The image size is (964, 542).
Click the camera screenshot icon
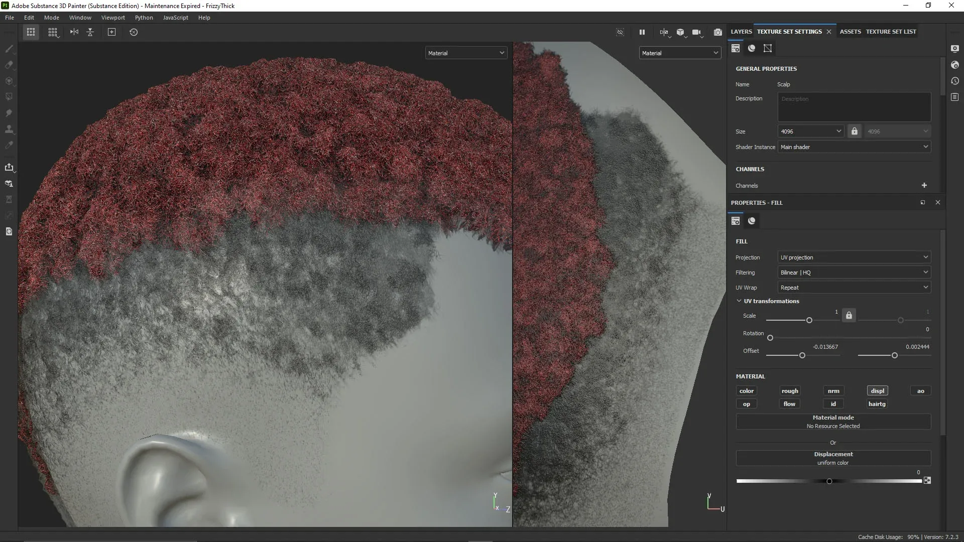[x=718, y=32]
